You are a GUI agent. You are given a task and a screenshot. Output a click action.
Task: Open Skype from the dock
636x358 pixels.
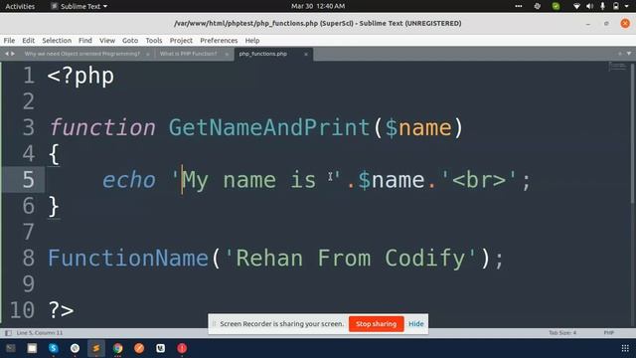(53, 348)
